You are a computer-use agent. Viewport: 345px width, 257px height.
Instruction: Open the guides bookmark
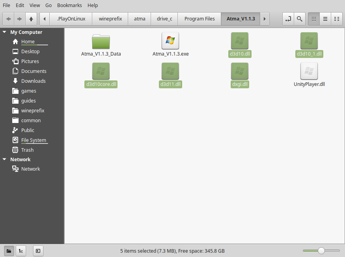point(28,101)
